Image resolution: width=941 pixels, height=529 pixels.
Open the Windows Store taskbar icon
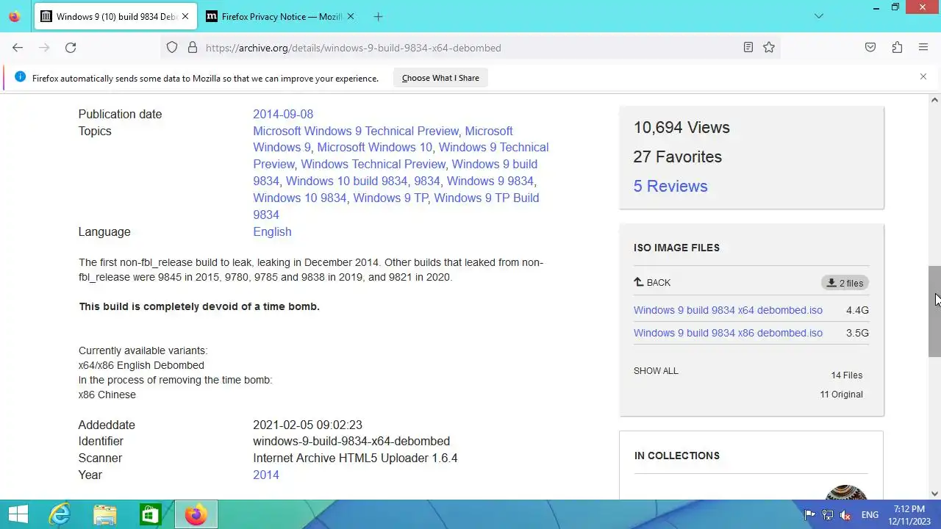point(151,514)
